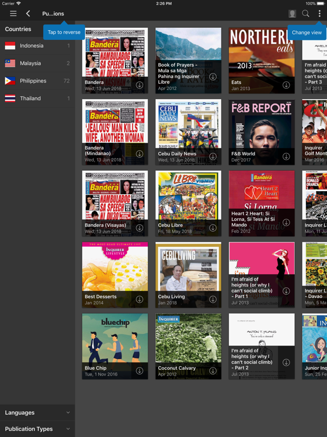Tap the 'Change view' tooltip

pyautogui.click(x=307, y=32)
